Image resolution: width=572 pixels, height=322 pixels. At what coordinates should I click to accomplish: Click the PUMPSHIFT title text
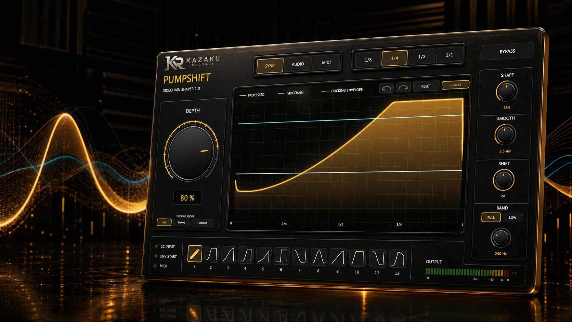point(187,79)
